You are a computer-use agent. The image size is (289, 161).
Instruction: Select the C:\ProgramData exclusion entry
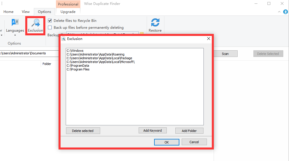coord(78,66)
